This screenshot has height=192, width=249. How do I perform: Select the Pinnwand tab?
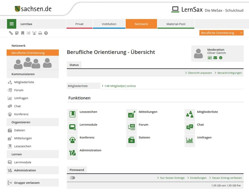pos(77,170)
